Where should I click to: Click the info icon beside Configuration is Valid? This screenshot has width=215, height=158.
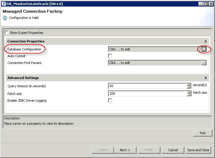click(5, 18)
